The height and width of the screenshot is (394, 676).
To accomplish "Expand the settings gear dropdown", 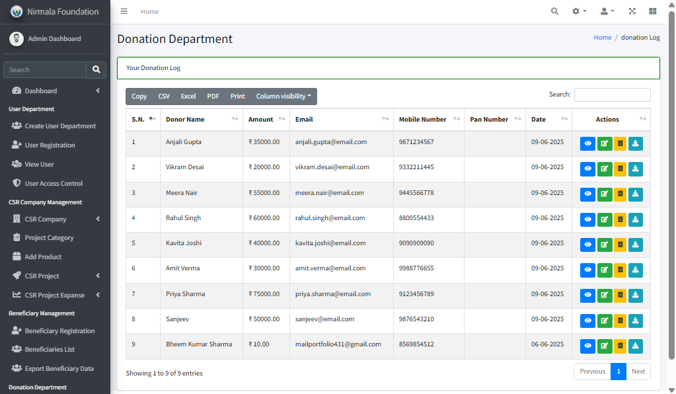I will (579, 11).
